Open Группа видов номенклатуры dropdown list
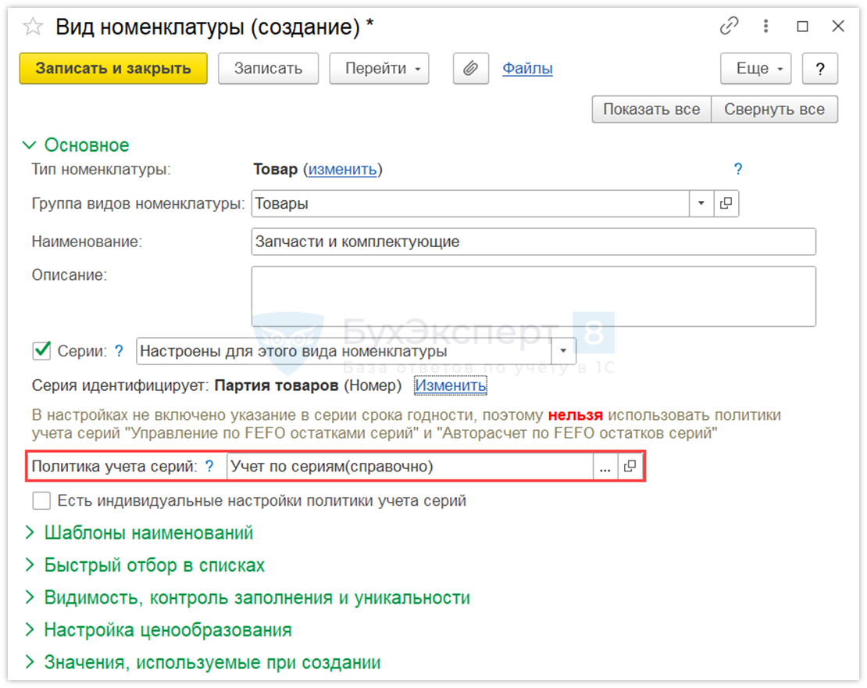The height and width of the screenshot is (688, 867). (701, 203)
